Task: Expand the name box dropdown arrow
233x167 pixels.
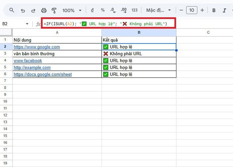Action: coord(27,24)
